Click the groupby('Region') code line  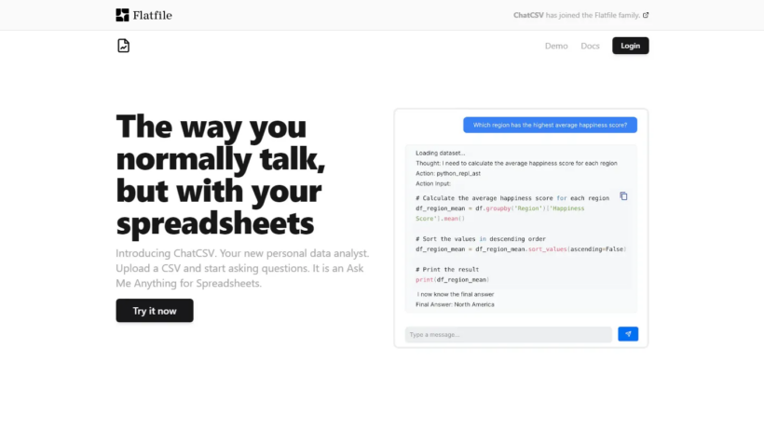click(x=500, y=213)
